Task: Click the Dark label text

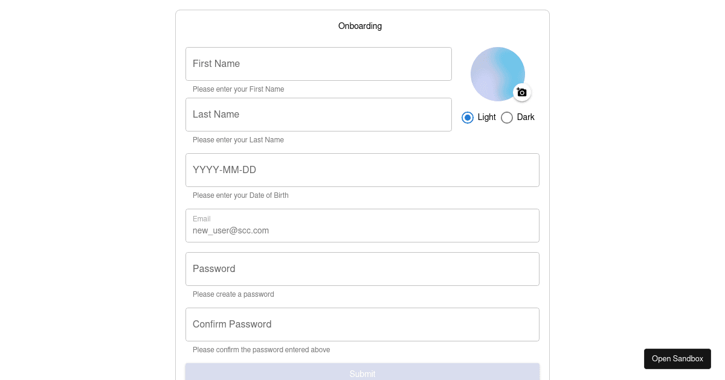Action: click(x=526, y=117)
